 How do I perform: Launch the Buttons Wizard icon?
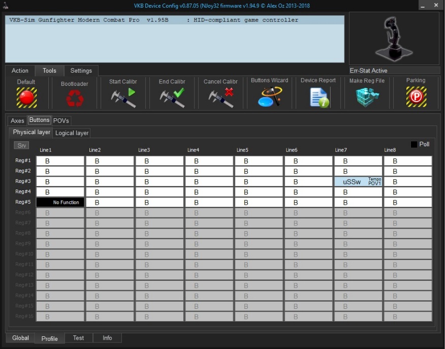[x=269, y=97]
